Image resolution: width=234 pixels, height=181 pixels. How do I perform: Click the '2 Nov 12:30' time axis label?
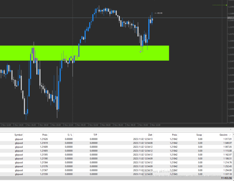[x=155, y=125]
